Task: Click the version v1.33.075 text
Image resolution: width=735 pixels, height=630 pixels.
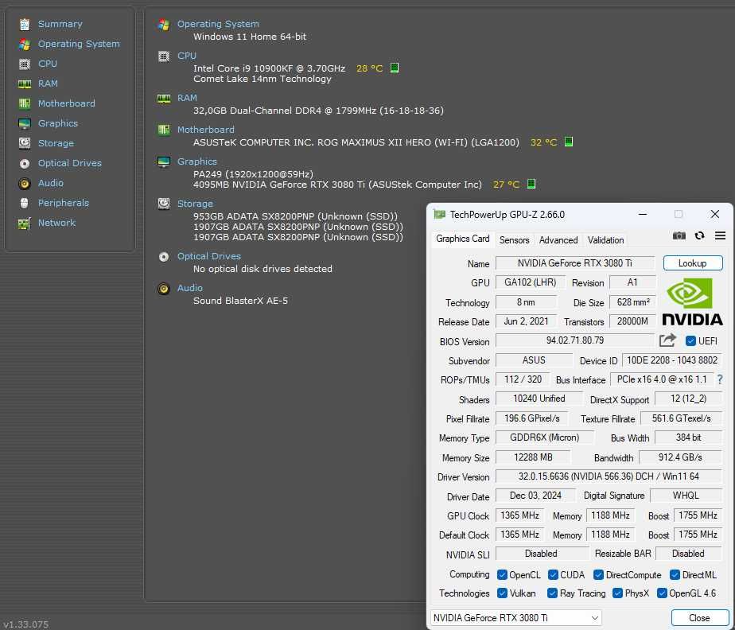Action: [25, 624]
